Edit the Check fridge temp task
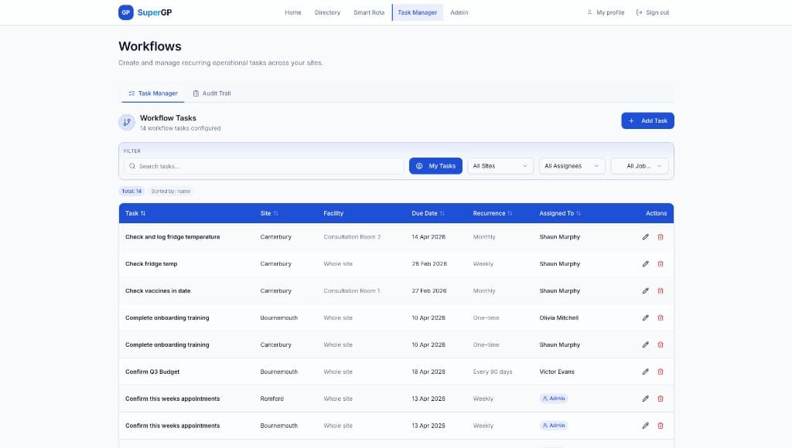792x448 pixels. coord(646,264)
